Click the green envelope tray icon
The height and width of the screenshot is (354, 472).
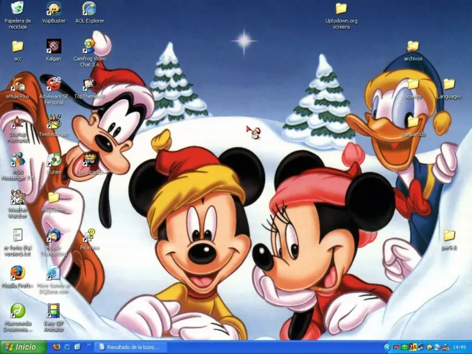click(404, 348)
